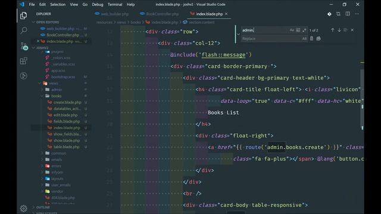Image resolution: width=381 pixels, height=214 pixels.
Task: Click the books breadcrumb segment
Action: 135,23
